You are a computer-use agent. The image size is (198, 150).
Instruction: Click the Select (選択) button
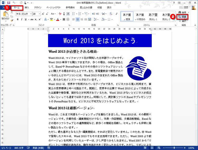click(x=183, y=21)
